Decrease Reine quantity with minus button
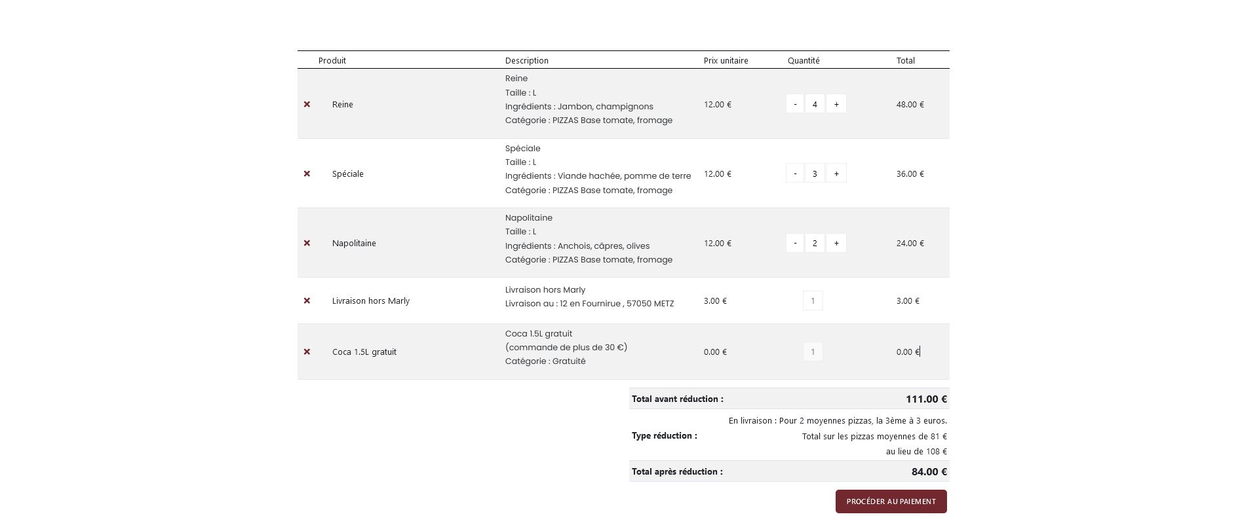1240x527 pixels. click(x=795, y=104)
